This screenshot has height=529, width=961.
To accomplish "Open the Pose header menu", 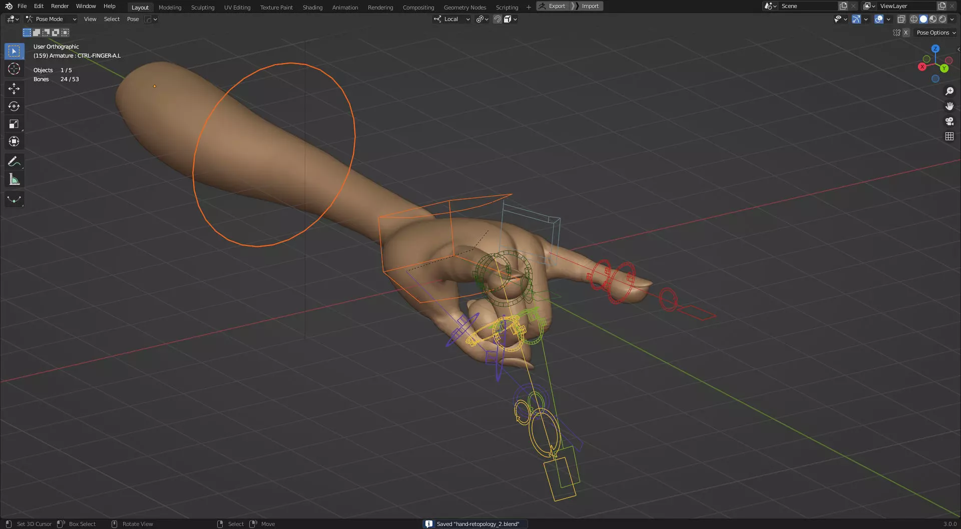I will (133, 19).
